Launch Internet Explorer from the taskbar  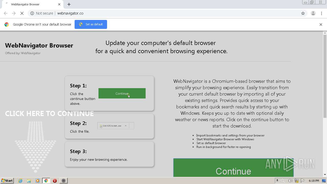[x=20, y=181]
